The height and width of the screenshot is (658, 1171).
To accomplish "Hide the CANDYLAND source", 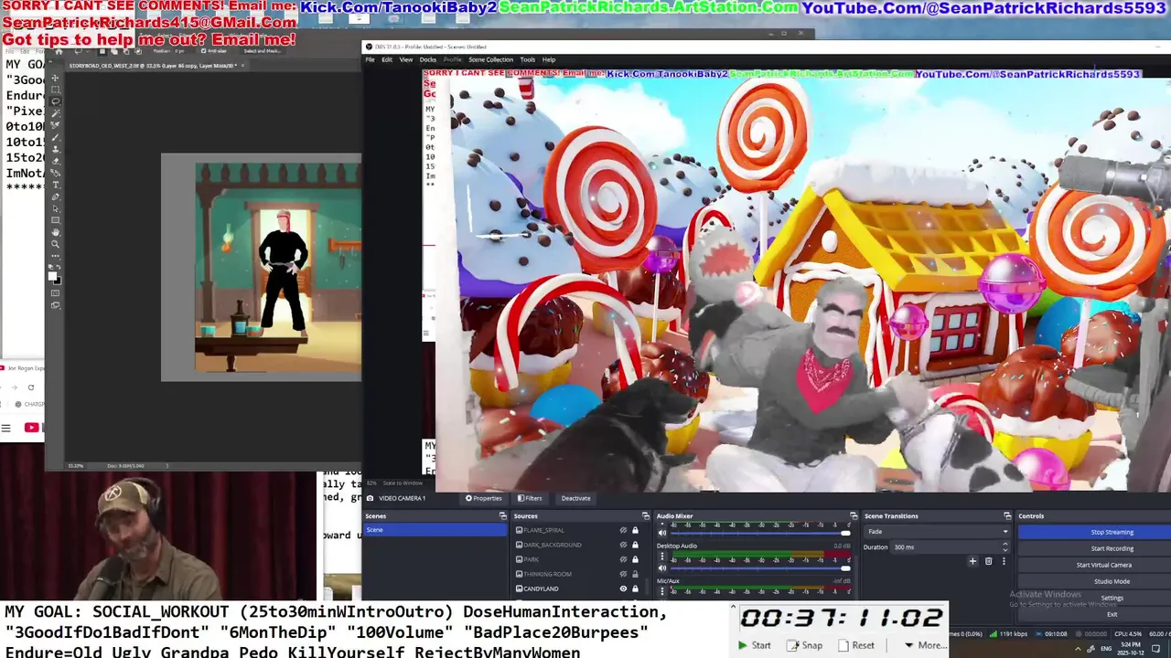I will pos(623,589).
